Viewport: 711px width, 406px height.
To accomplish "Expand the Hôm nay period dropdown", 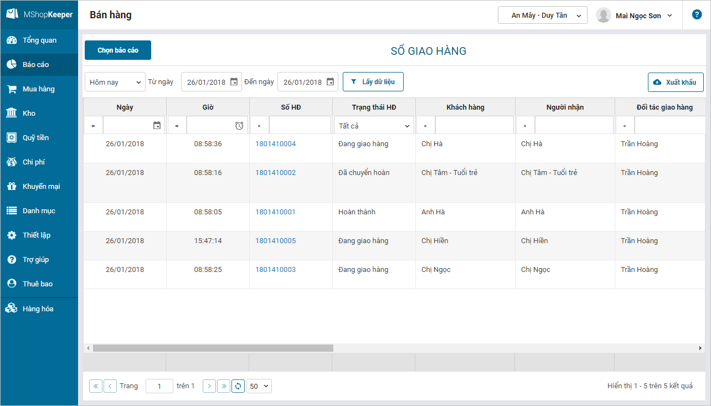I will [115, 82].
